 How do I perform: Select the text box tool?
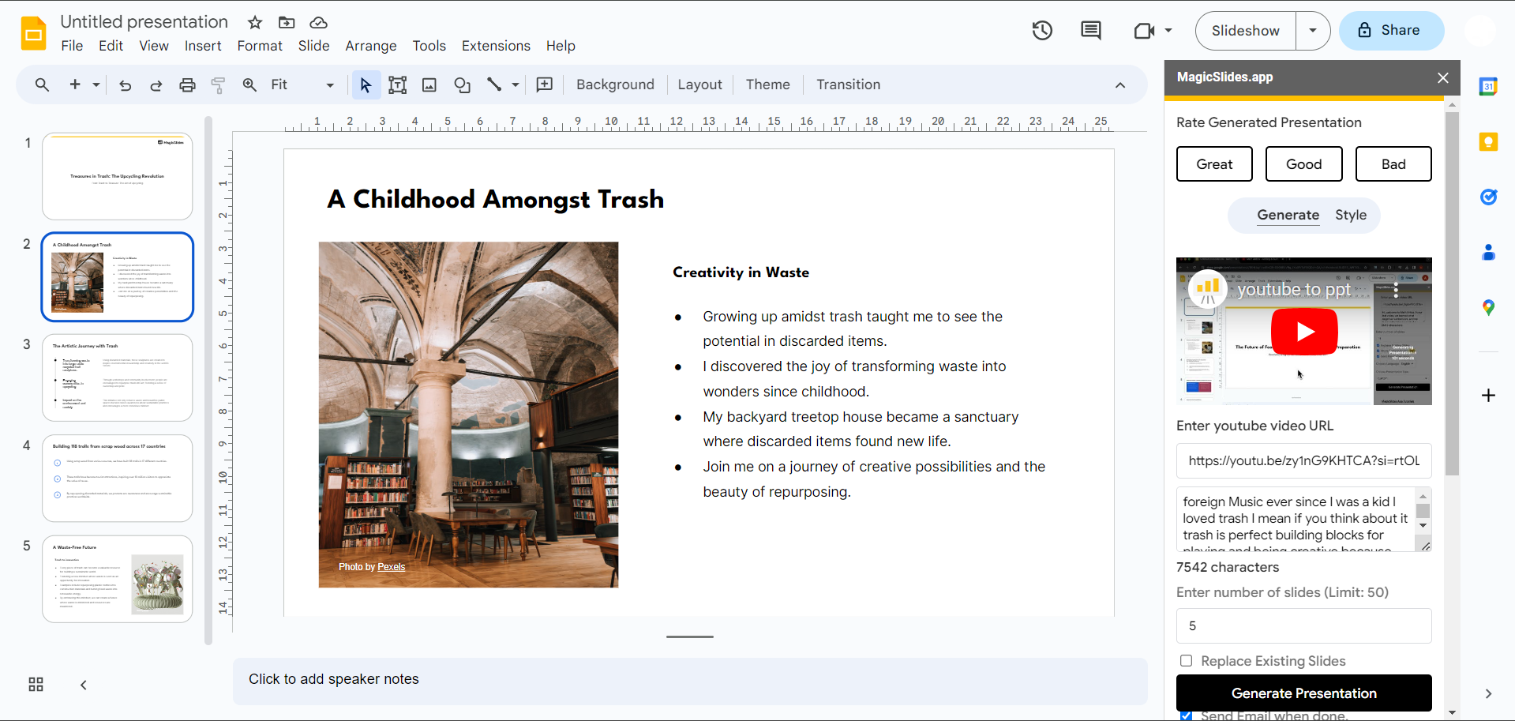pos(397,85)
